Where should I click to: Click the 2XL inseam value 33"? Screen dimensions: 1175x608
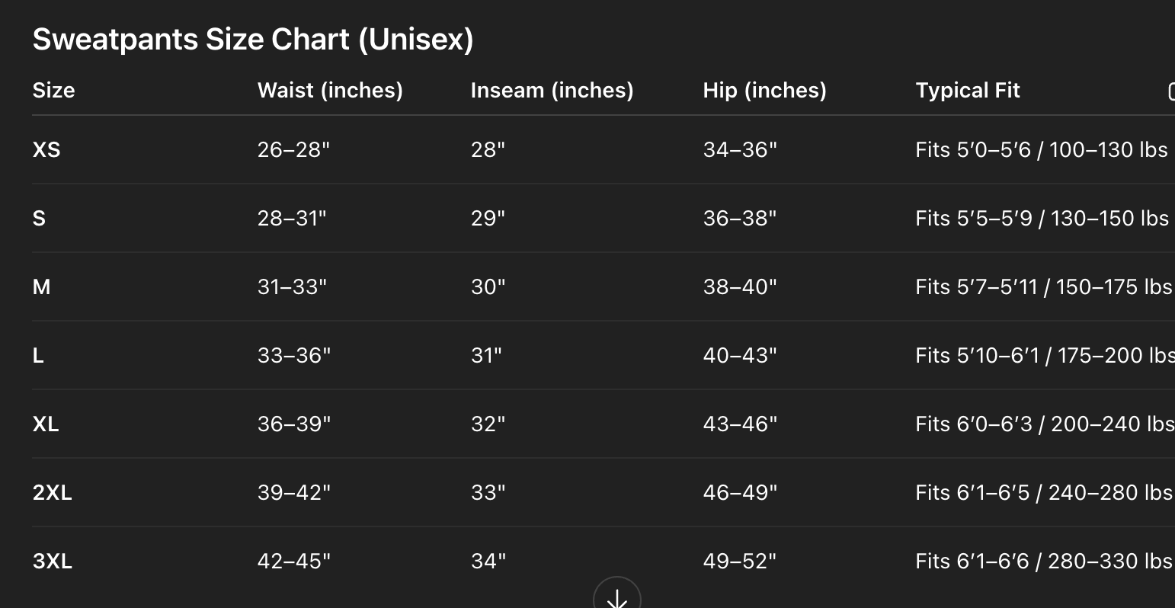pos(488,492)
